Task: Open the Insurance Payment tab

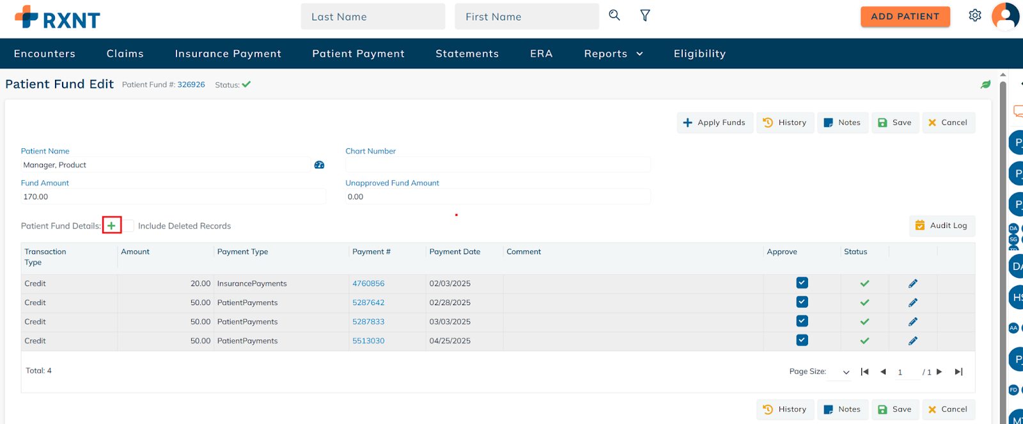Action: (228, 54)
